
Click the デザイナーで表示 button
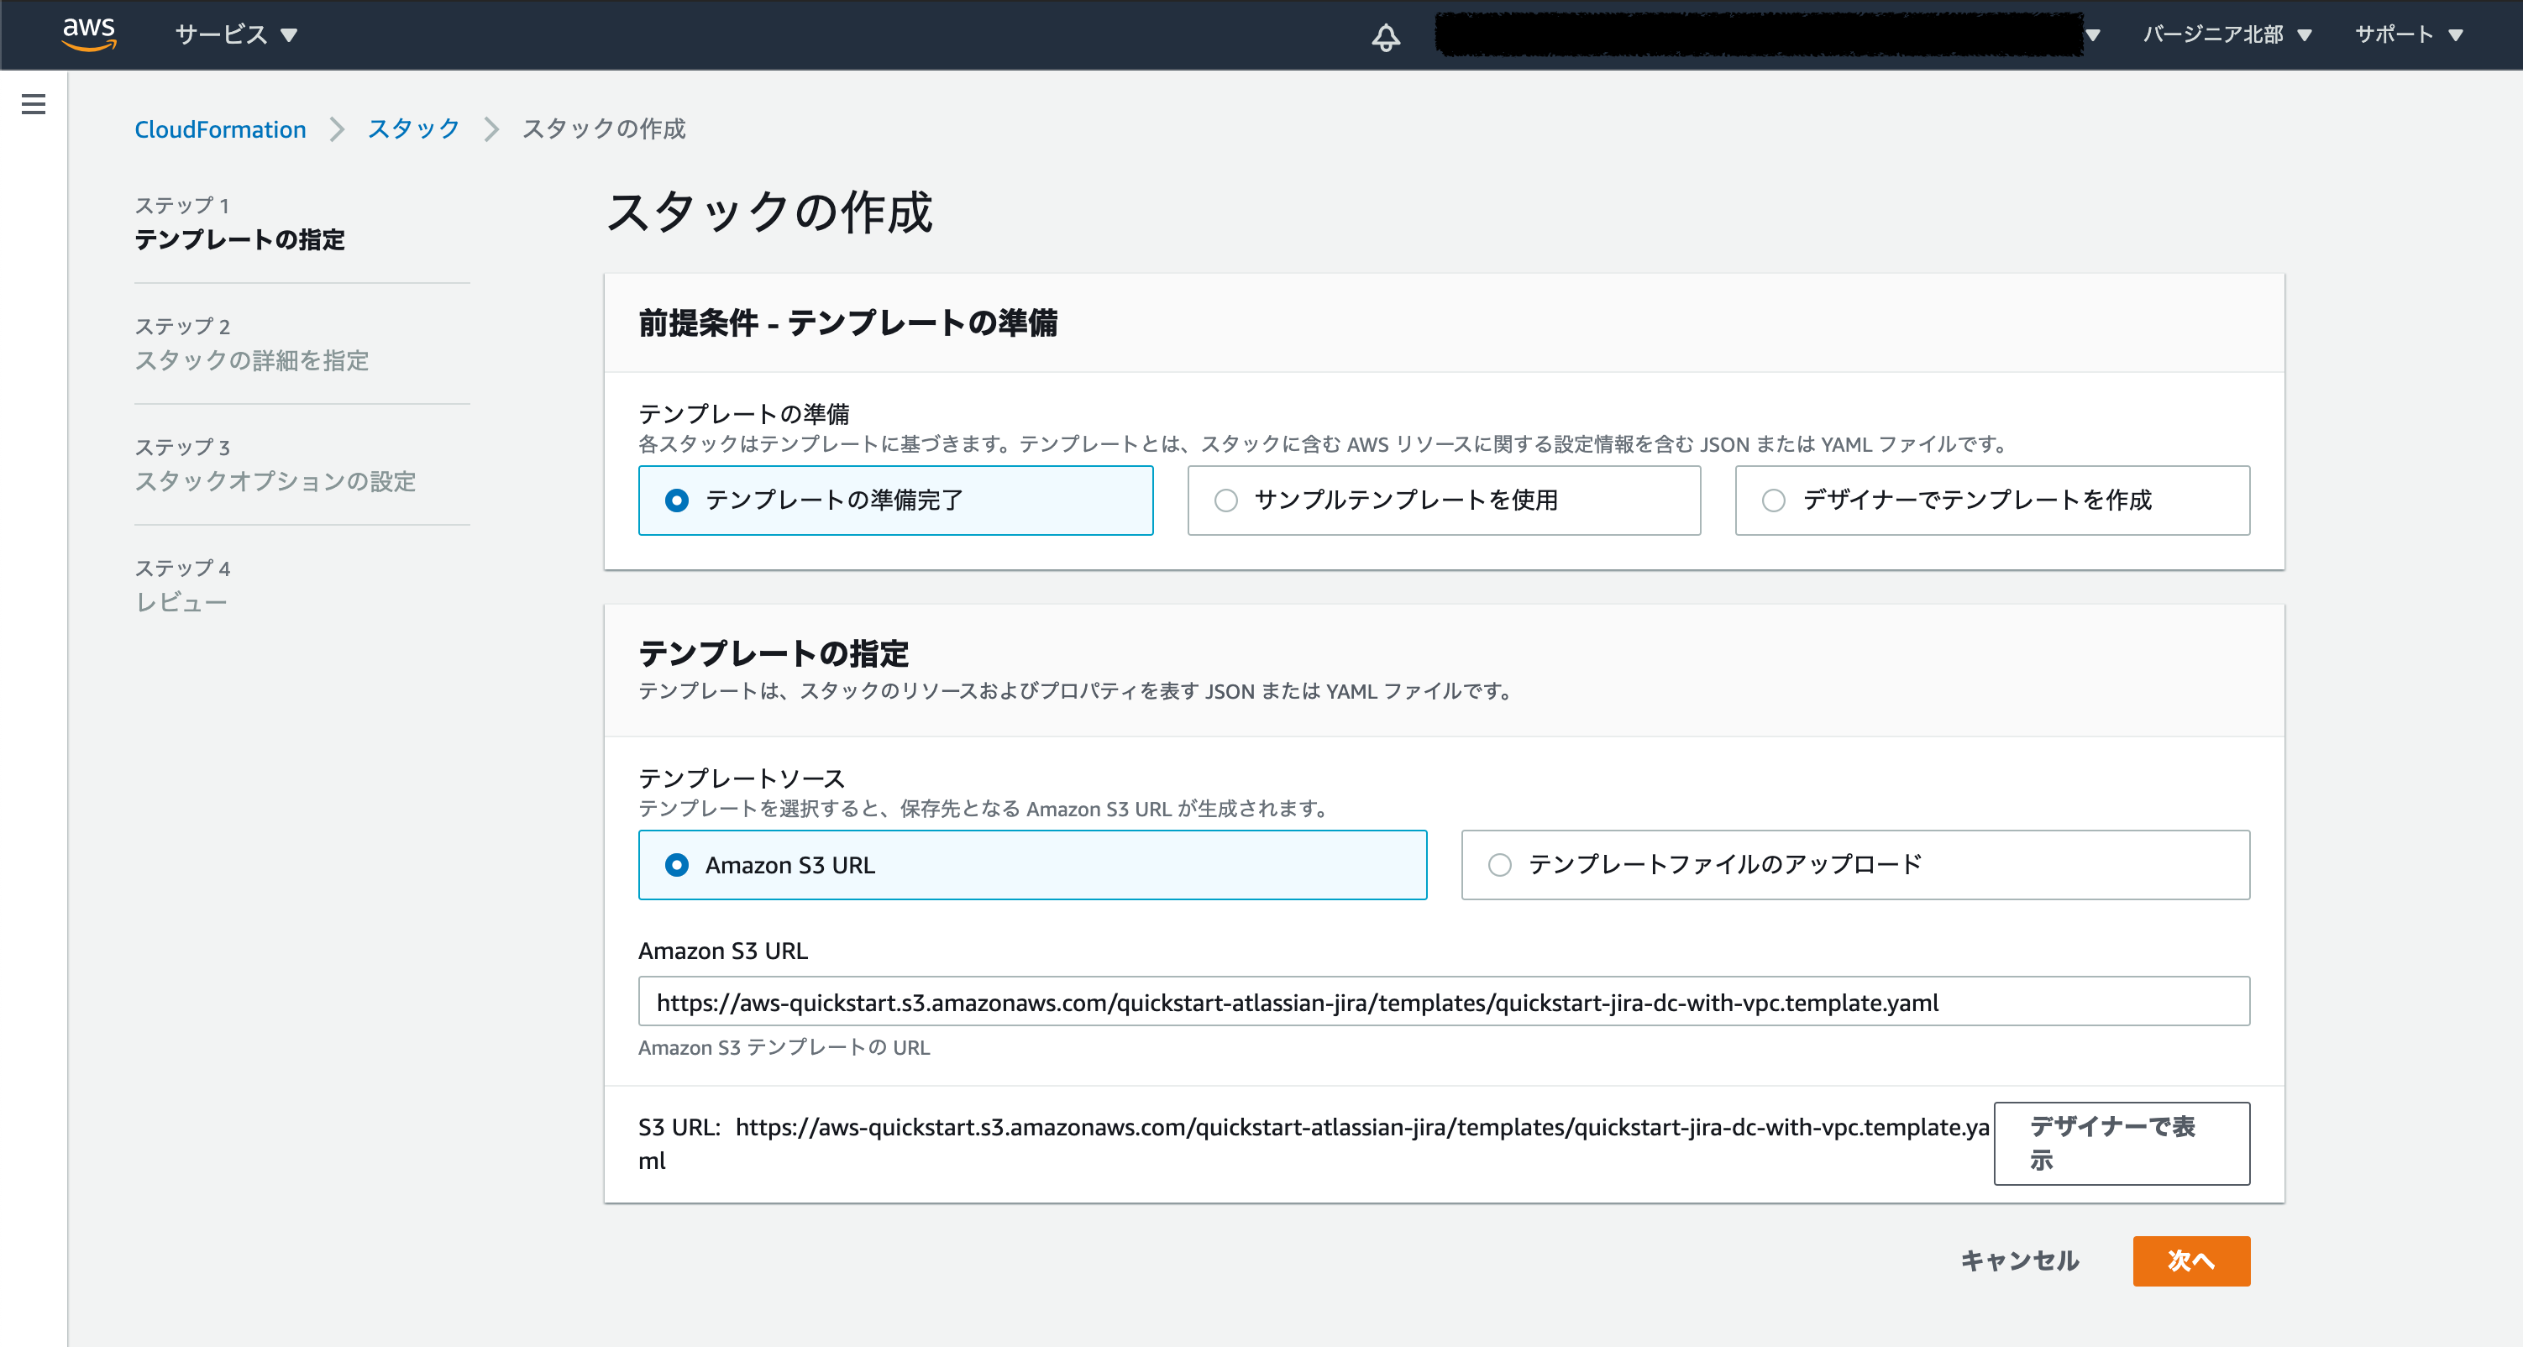click(x=2122, y=1143)
